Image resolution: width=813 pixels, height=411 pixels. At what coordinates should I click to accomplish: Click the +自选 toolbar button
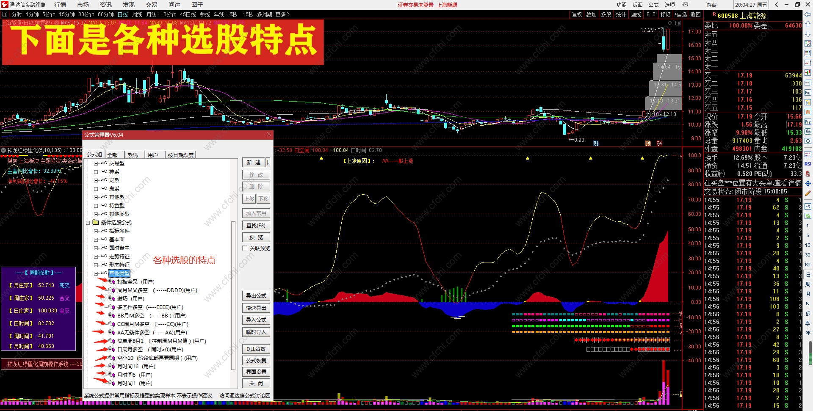click(681, 14)
